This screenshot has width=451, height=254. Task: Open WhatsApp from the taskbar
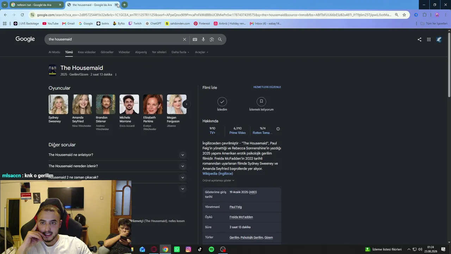[x=177, y=249]
